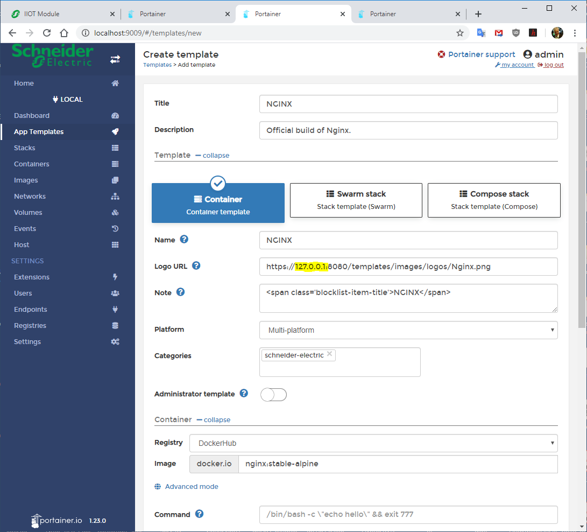Open the Command help question icon

tap(199, 514)
